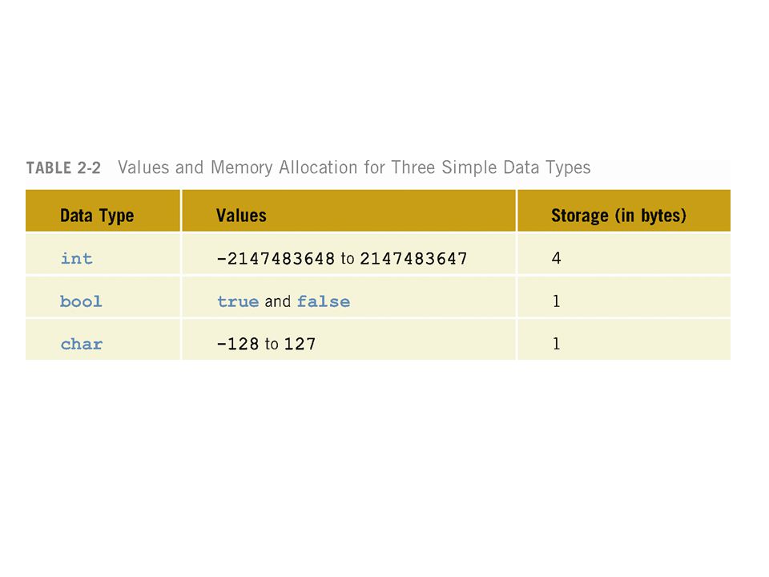Screen dimensions: 769x577
Task: Click the char data type keyword
Action: [x=82, y=344]
